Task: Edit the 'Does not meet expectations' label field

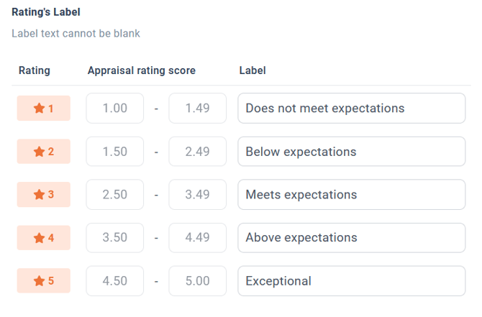Action: pos(351,108)
